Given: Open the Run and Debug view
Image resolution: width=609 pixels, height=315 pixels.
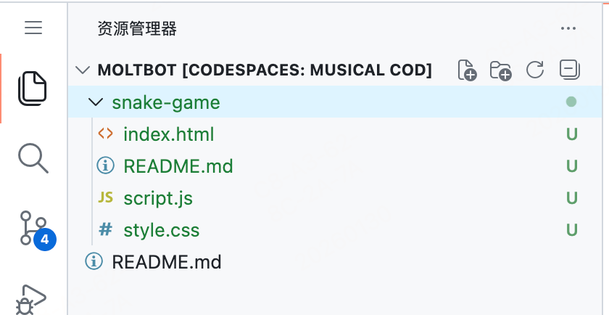Looking at the screenshot, I should click(x=33, y=298).
